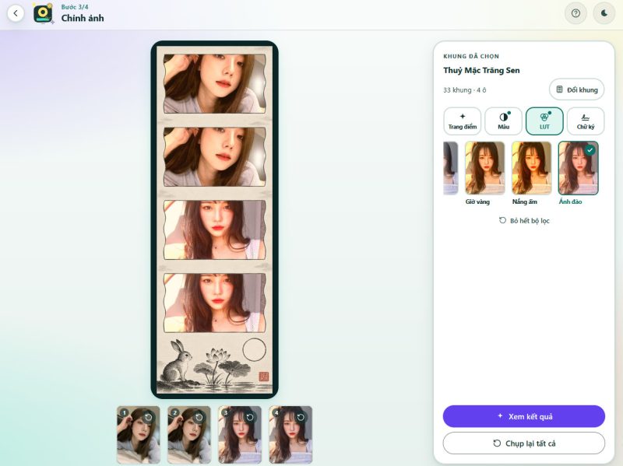
Task: Select thumbnail number 1 below the strip
Action: 139,435
